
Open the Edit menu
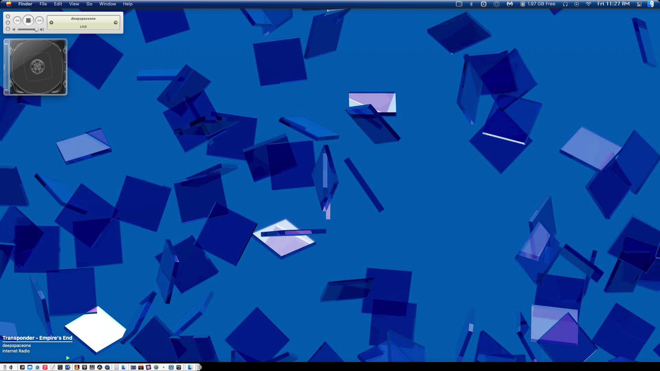(58, 4)
